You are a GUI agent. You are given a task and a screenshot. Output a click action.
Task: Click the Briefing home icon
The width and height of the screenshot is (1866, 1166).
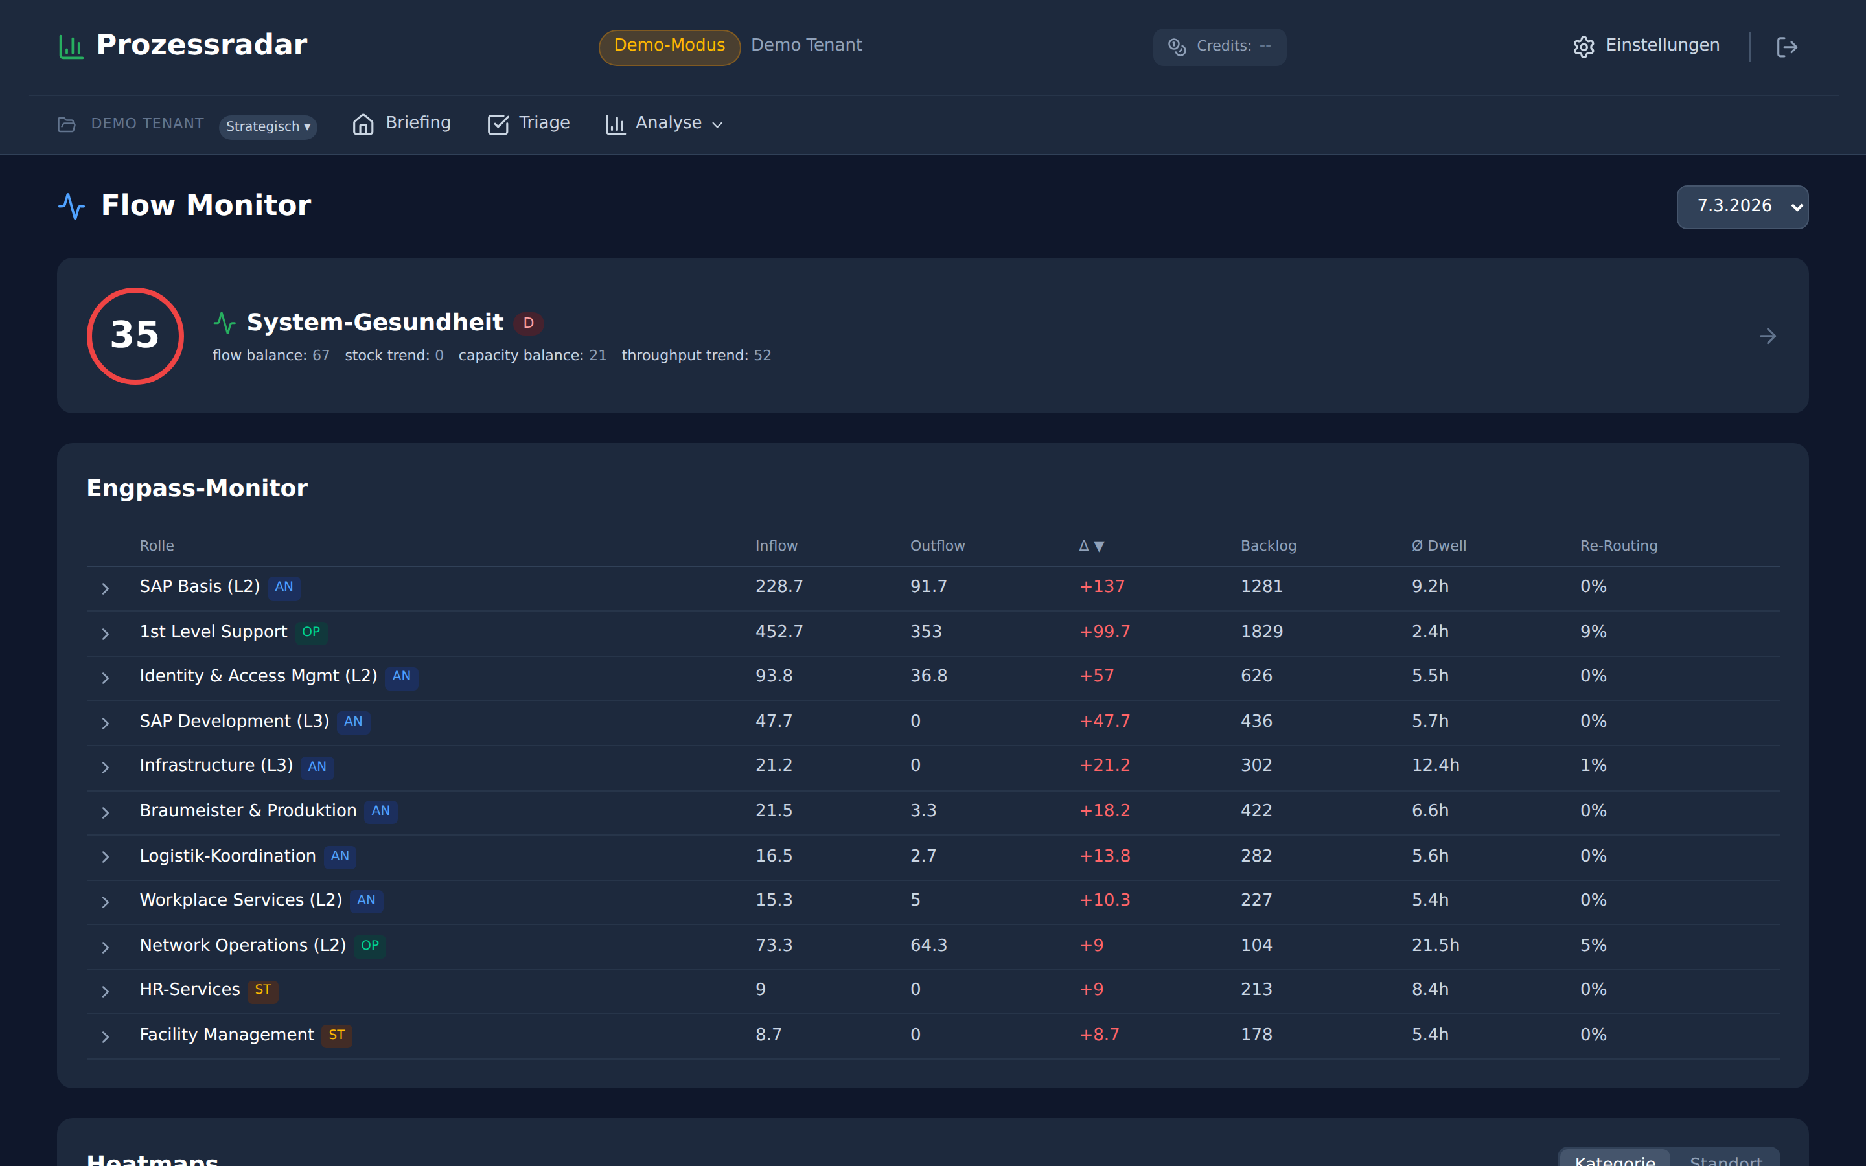(x=362, y=124)
